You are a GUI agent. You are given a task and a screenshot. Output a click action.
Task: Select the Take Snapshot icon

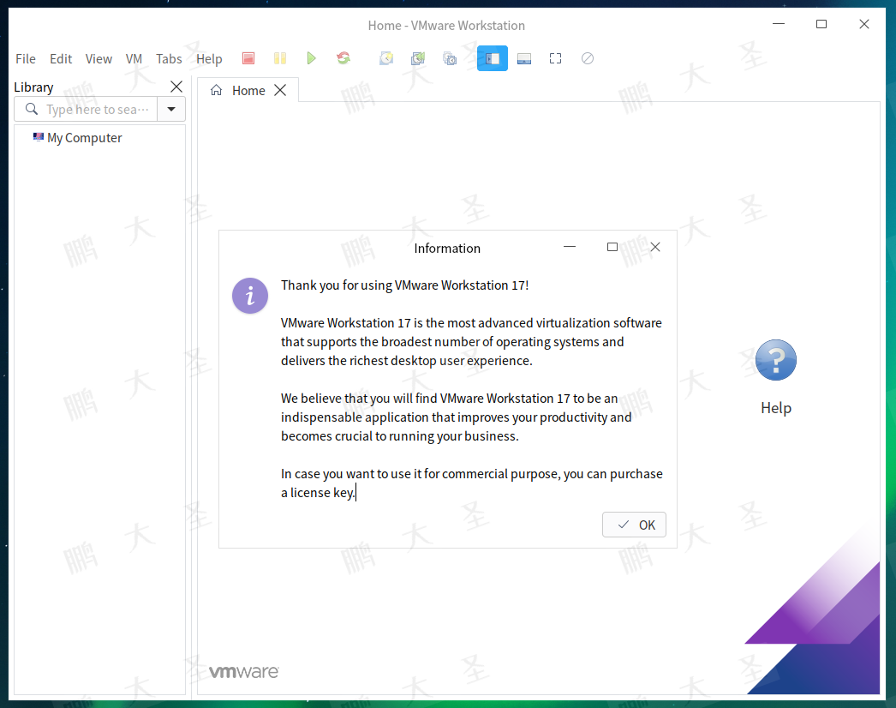[385, 58]
